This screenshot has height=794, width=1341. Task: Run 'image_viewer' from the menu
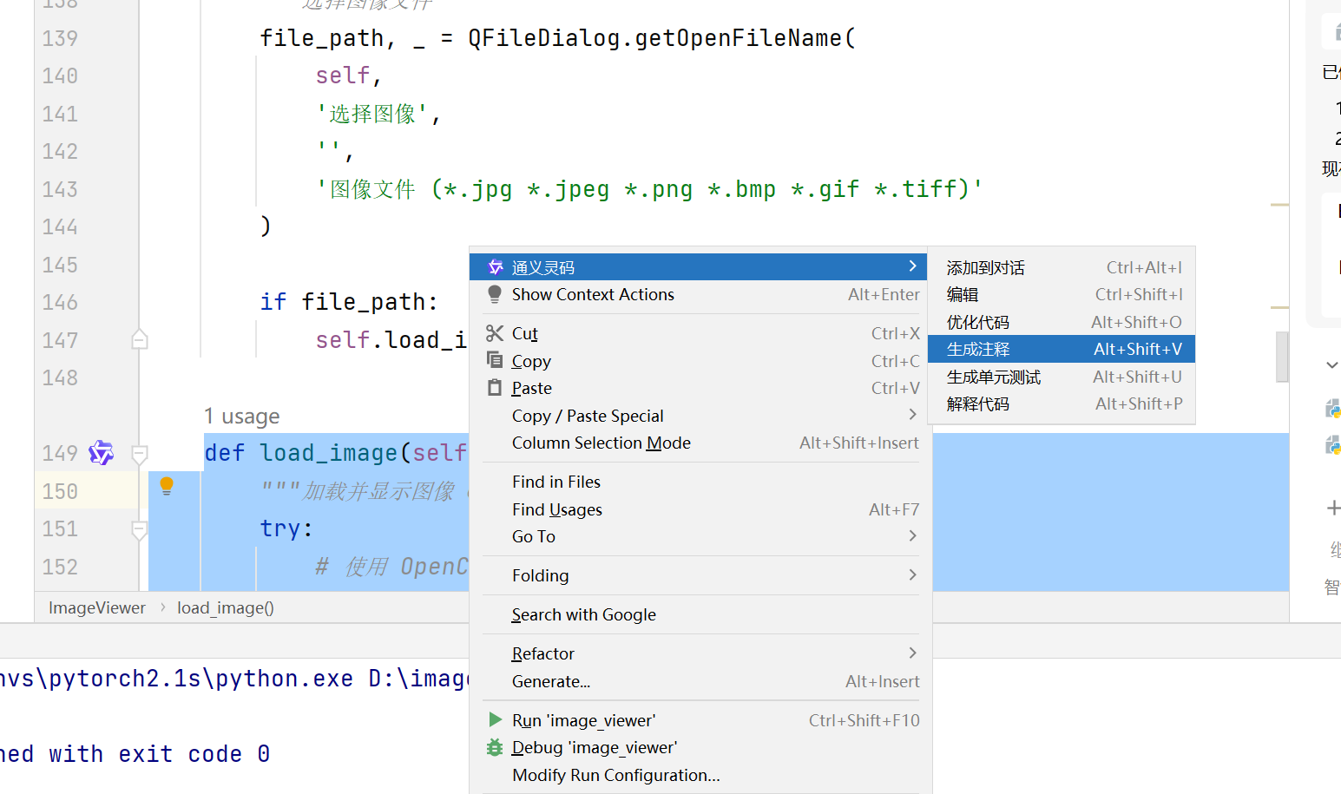tap(700, 720)
